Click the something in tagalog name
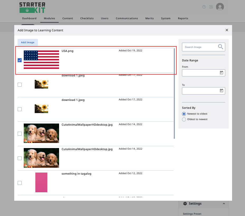 click(76, 174)
